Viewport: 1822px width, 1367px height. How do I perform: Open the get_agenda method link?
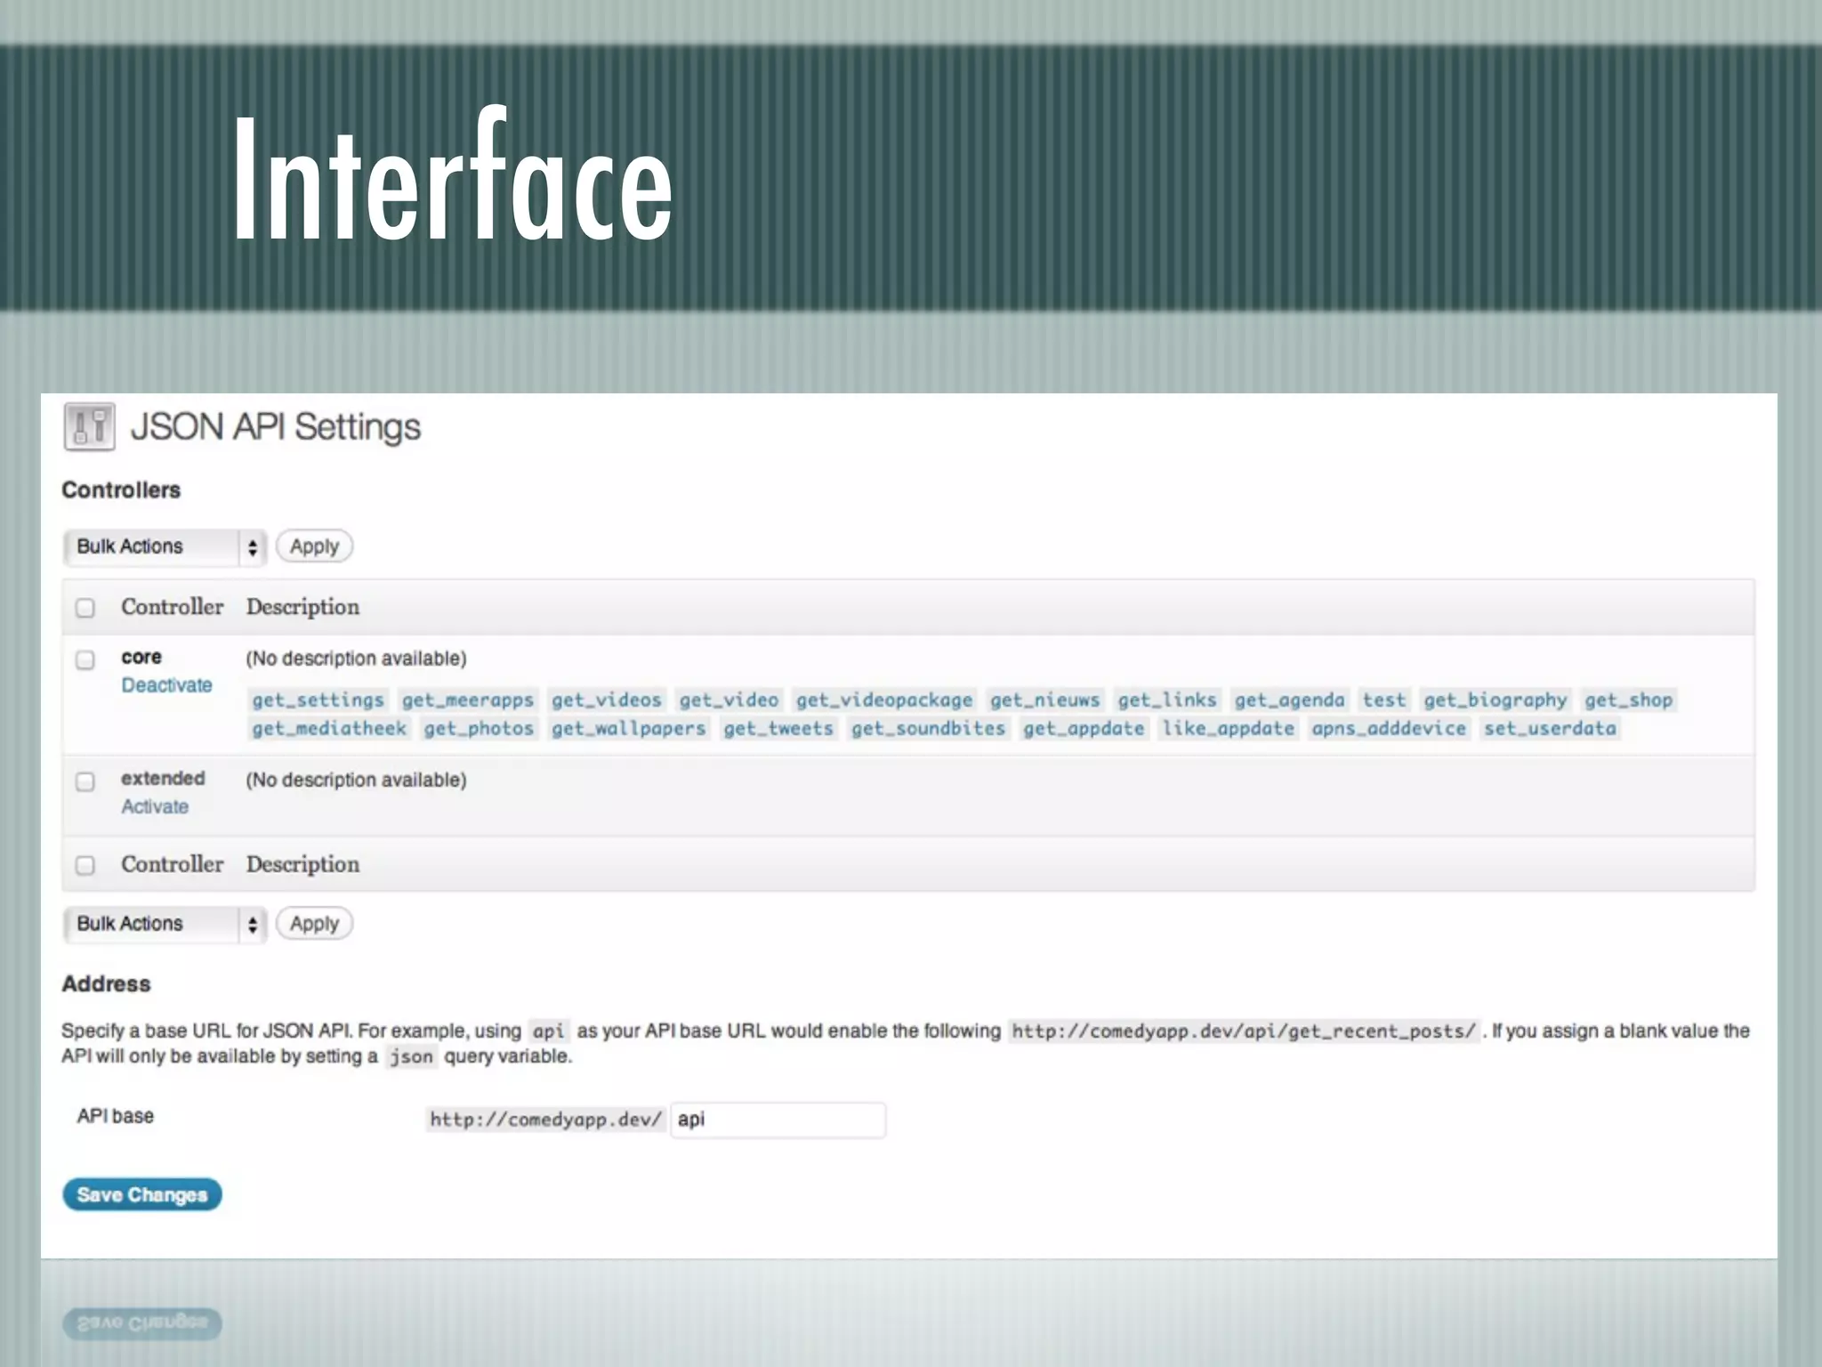click(1289, 700)
